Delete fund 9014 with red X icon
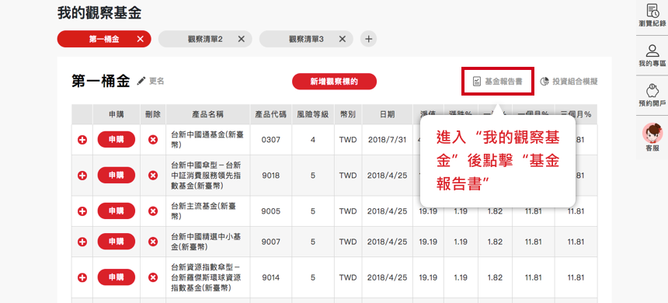 point(153,277)
